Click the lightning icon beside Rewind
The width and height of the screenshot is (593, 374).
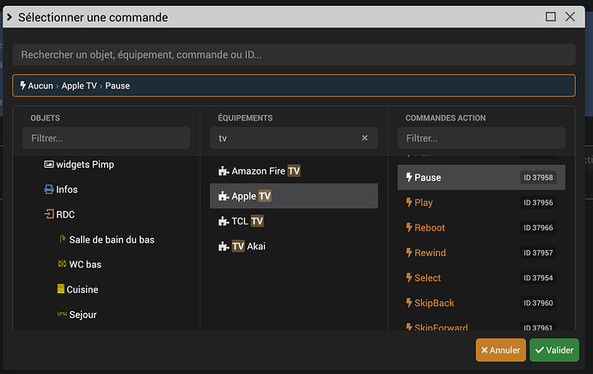click(409, 252)
